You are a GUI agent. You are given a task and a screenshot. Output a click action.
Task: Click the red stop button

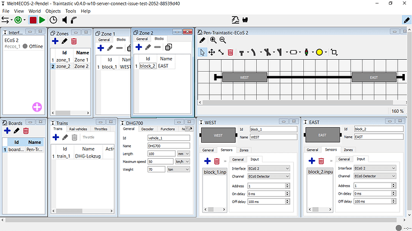point(33,20)
